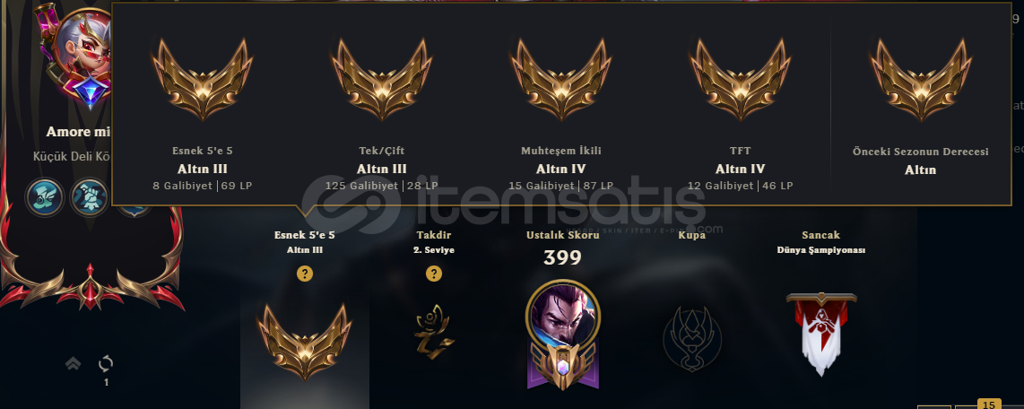Click the question mark under Takdir 2. Seviye
Viewport: 1024px width, 409px height.
(x=434, y=274)
